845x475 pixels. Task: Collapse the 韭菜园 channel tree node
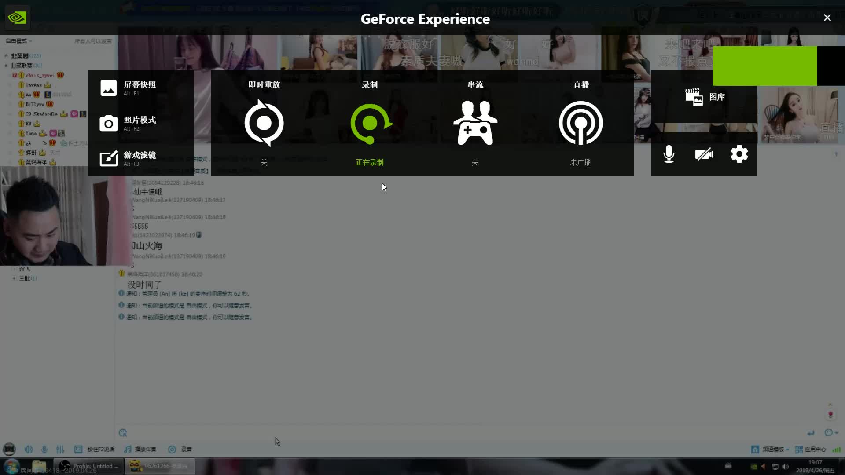(6, 56)
